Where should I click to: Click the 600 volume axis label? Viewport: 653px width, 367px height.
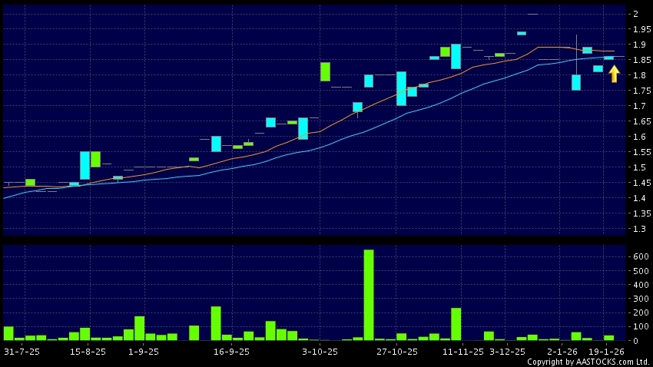(638, 256)
